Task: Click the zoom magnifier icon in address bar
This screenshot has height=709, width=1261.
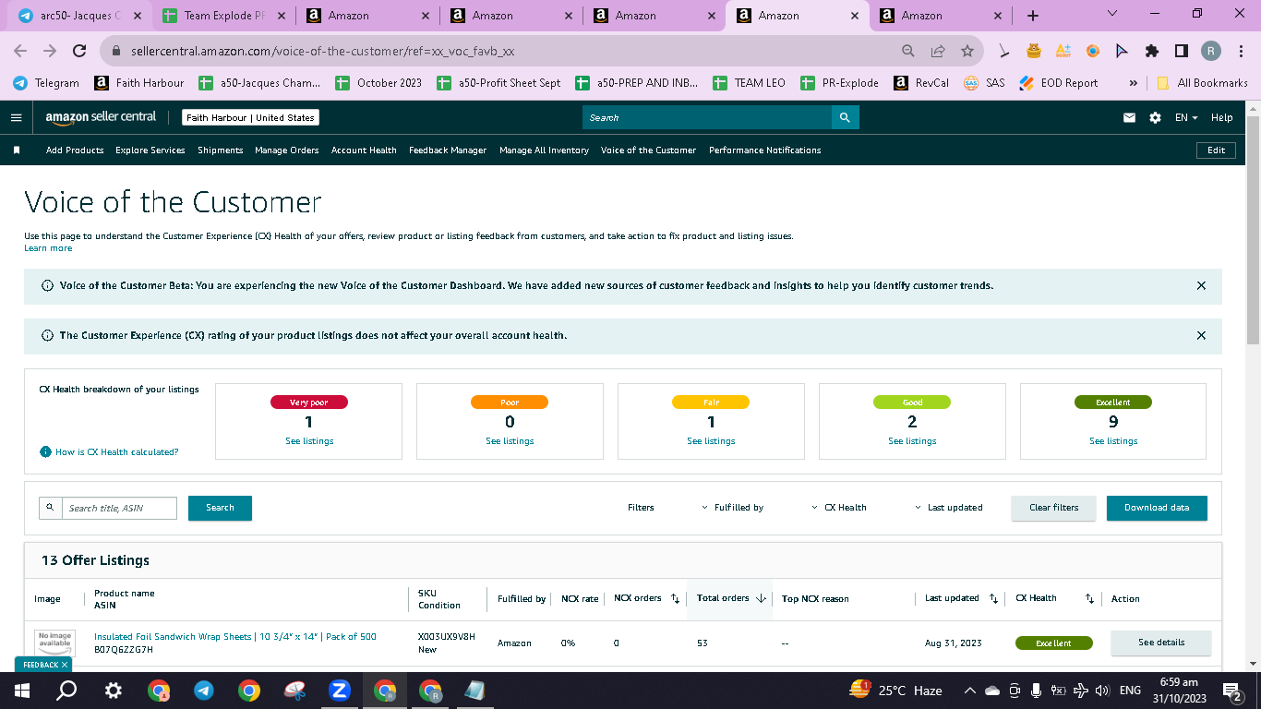Action: click(908, 51)
